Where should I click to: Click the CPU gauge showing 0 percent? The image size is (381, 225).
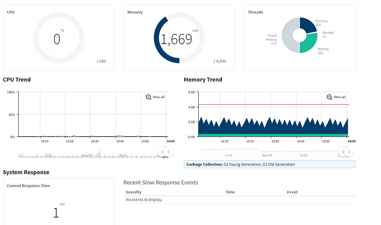pos(59,38)
